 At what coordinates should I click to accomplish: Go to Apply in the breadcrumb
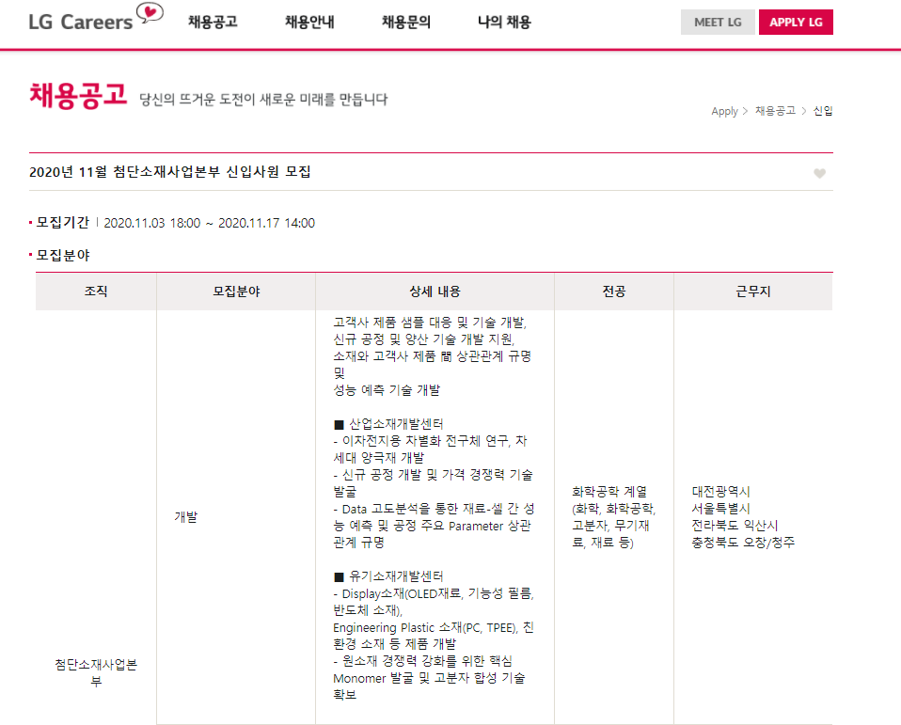pos(724,111)
